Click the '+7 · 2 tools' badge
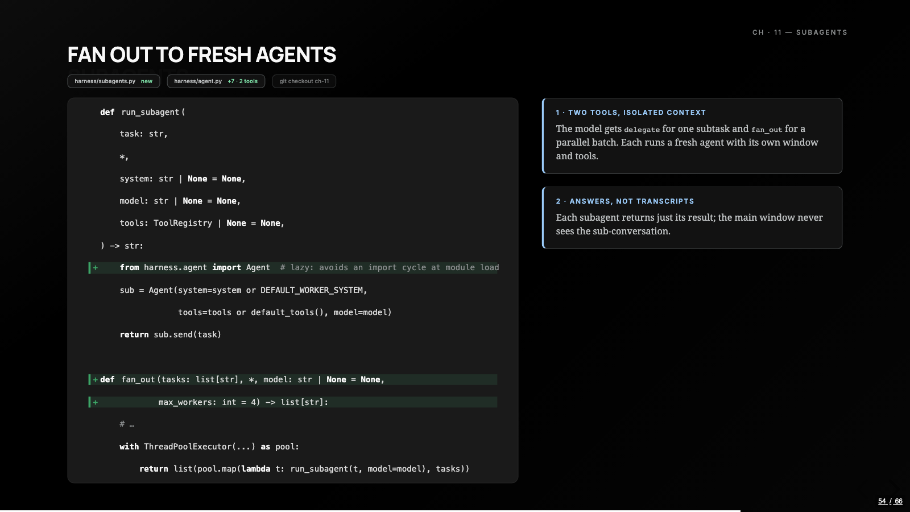 coord(243,81)
